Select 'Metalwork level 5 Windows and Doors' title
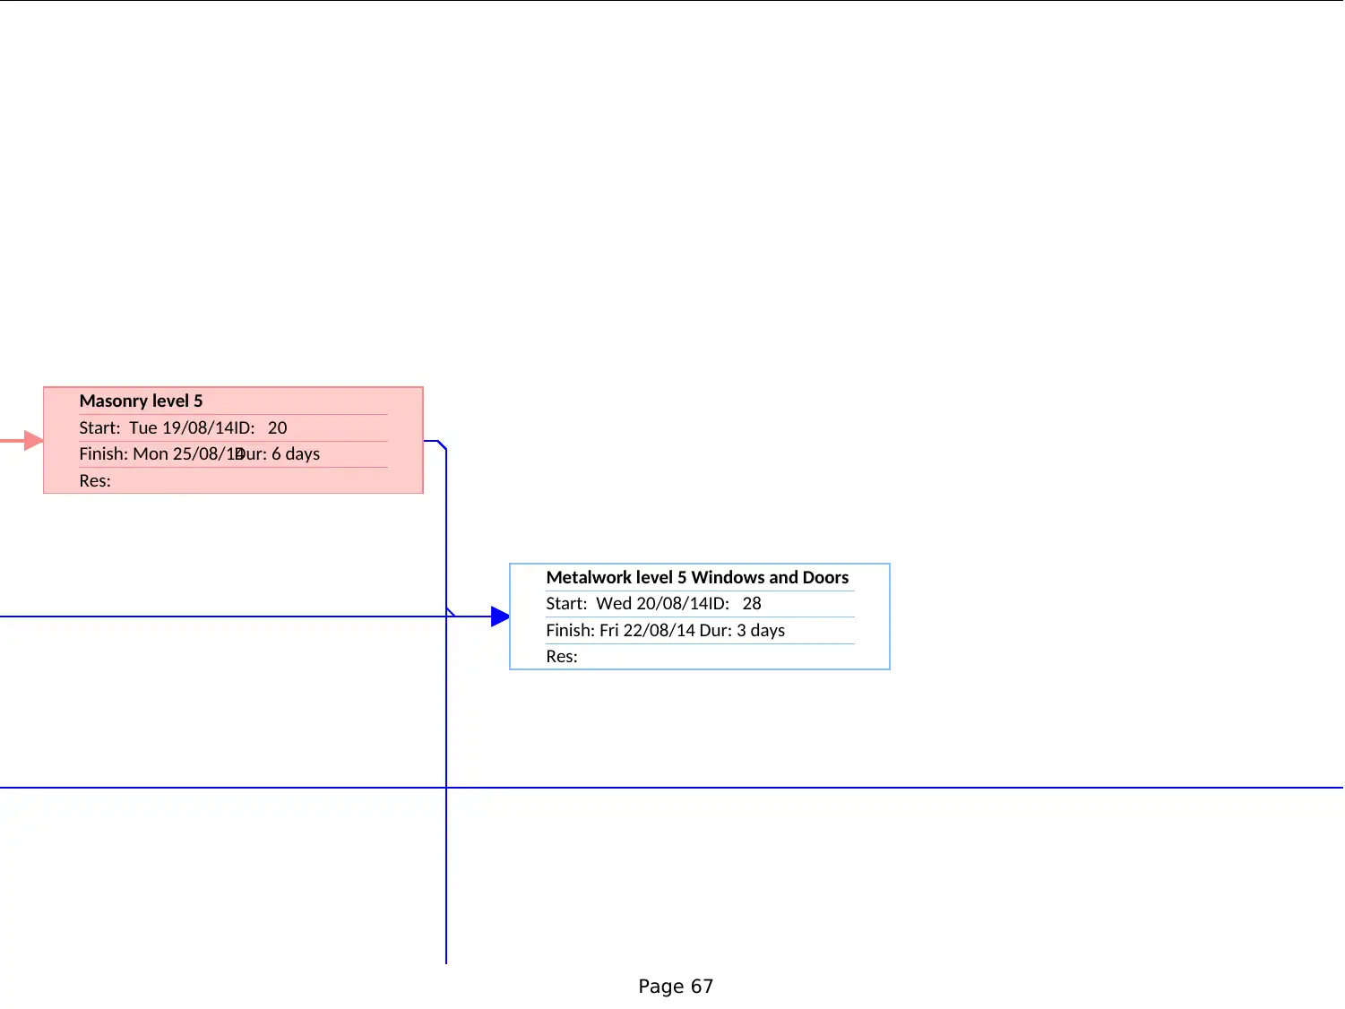 pyautogui.click(x=697, y=577)
